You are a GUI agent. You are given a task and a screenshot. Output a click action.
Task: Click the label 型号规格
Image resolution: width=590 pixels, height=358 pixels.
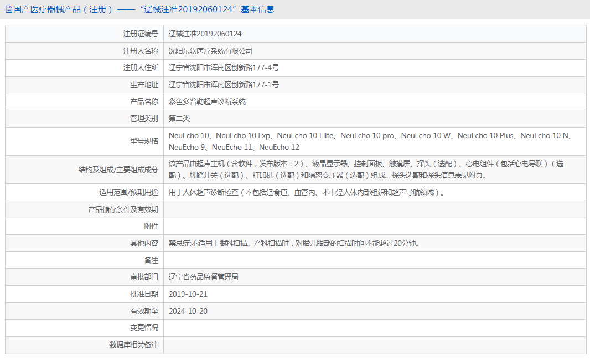[144, 141]
